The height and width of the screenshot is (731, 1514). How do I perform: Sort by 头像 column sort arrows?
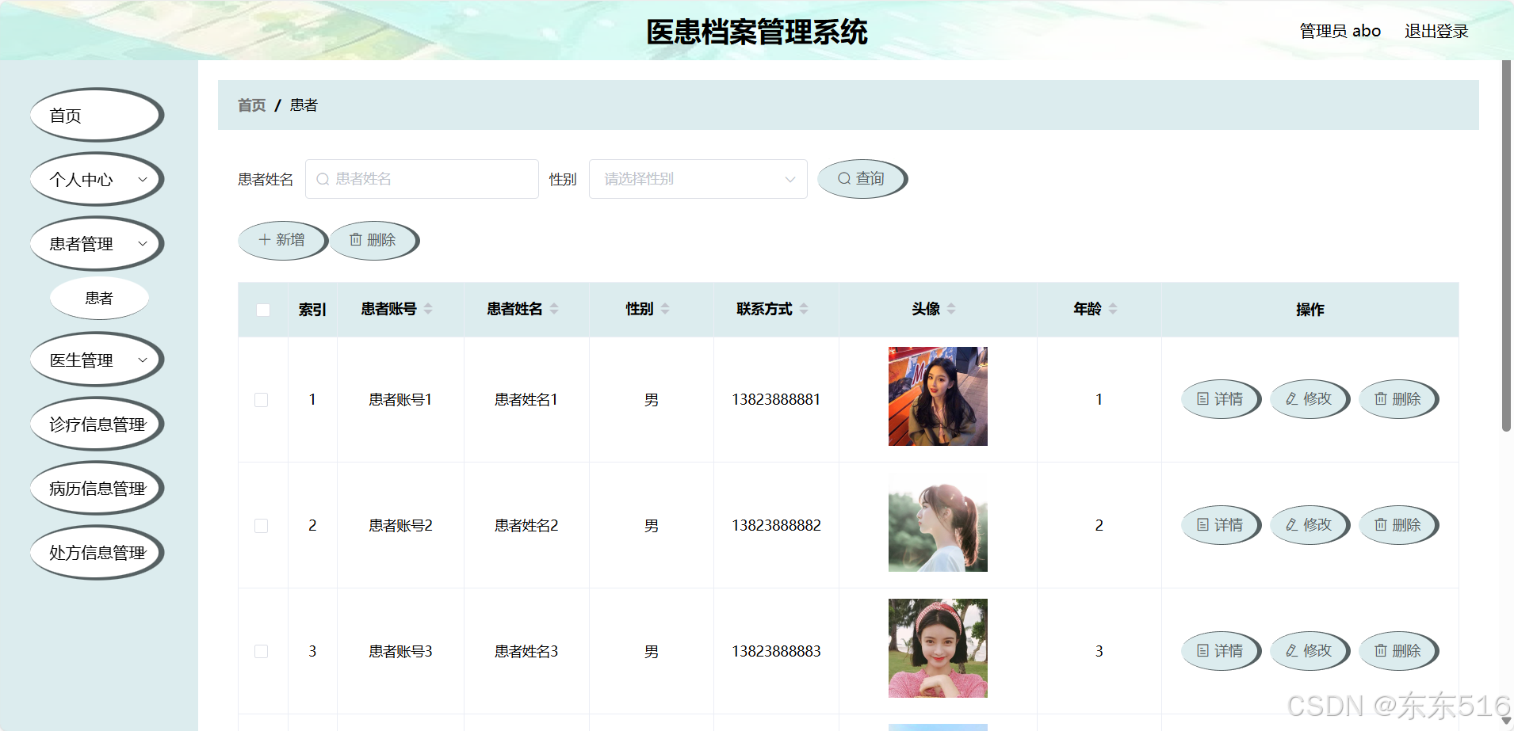951,309
